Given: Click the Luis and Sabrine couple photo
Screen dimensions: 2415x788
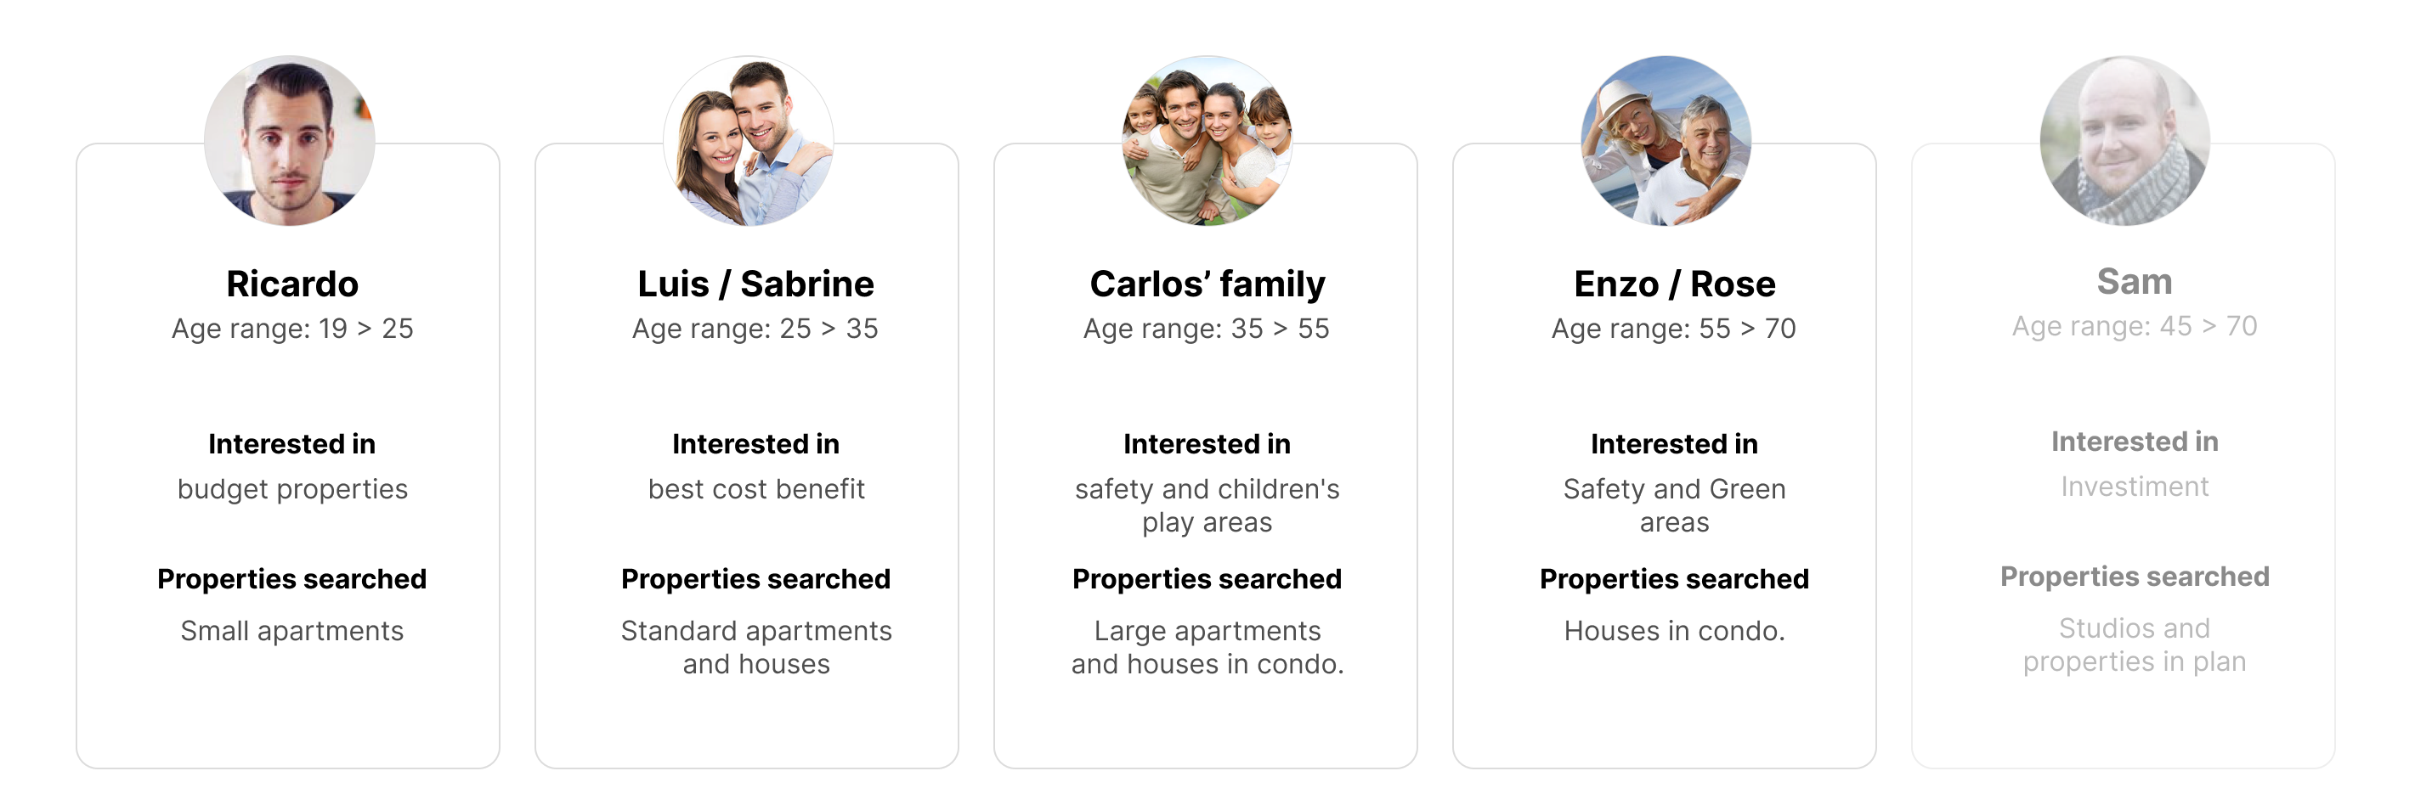Looking at the screenshot, I should point(748,141).
